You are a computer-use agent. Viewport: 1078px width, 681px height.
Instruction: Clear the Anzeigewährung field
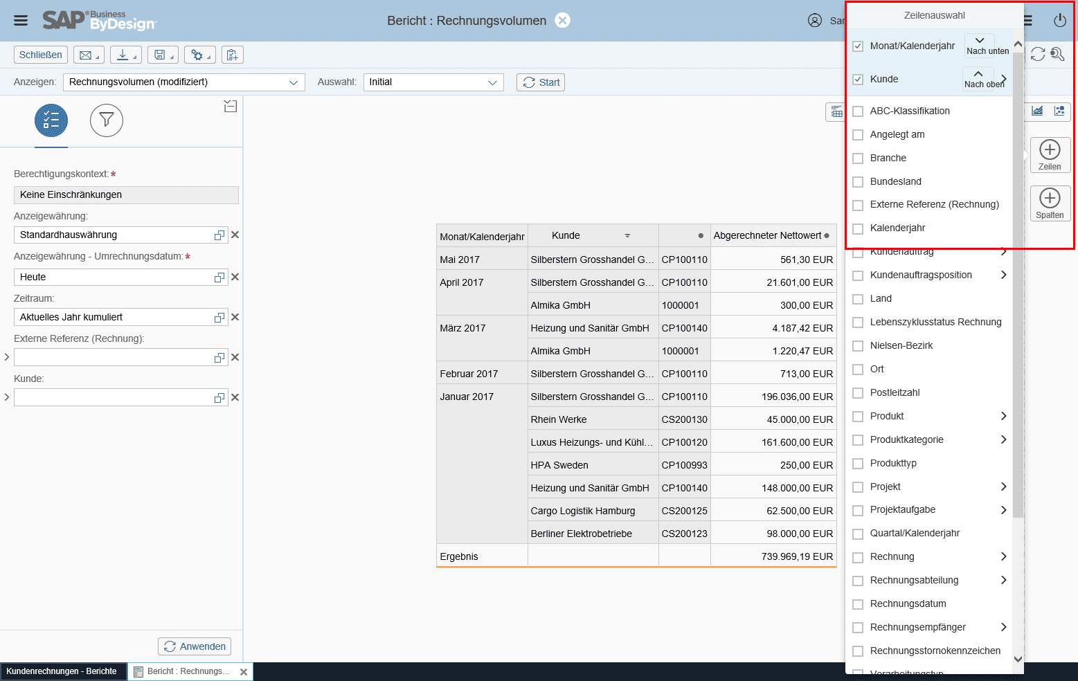(x=235, y=235)
